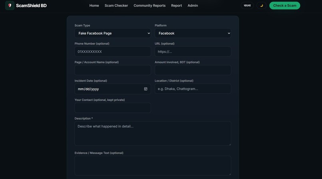Open Community Reports page
Viewport: 322px width, 179px height.
[x=149, y=6]
